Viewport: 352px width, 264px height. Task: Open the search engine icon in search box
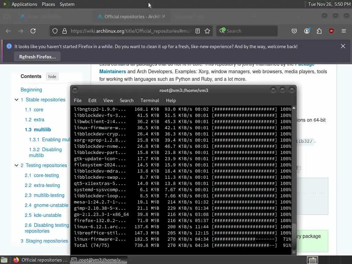tap(222, 31)
